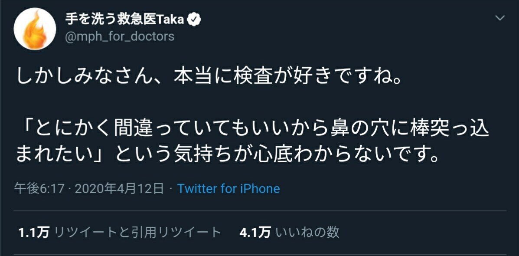This screenshot has width=519, height=256.
Task: View the 4.1万 likes count
Action: [x=255, y=233]
